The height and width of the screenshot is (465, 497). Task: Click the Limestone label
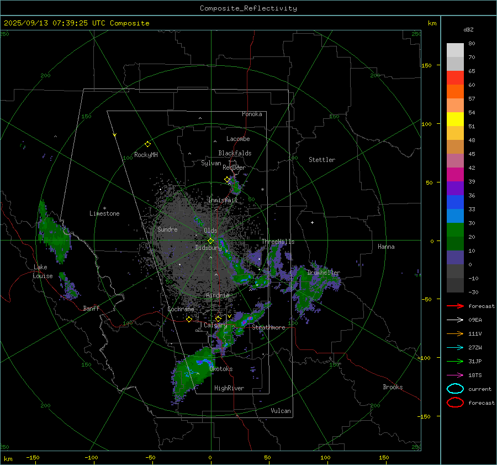(104, 213)
